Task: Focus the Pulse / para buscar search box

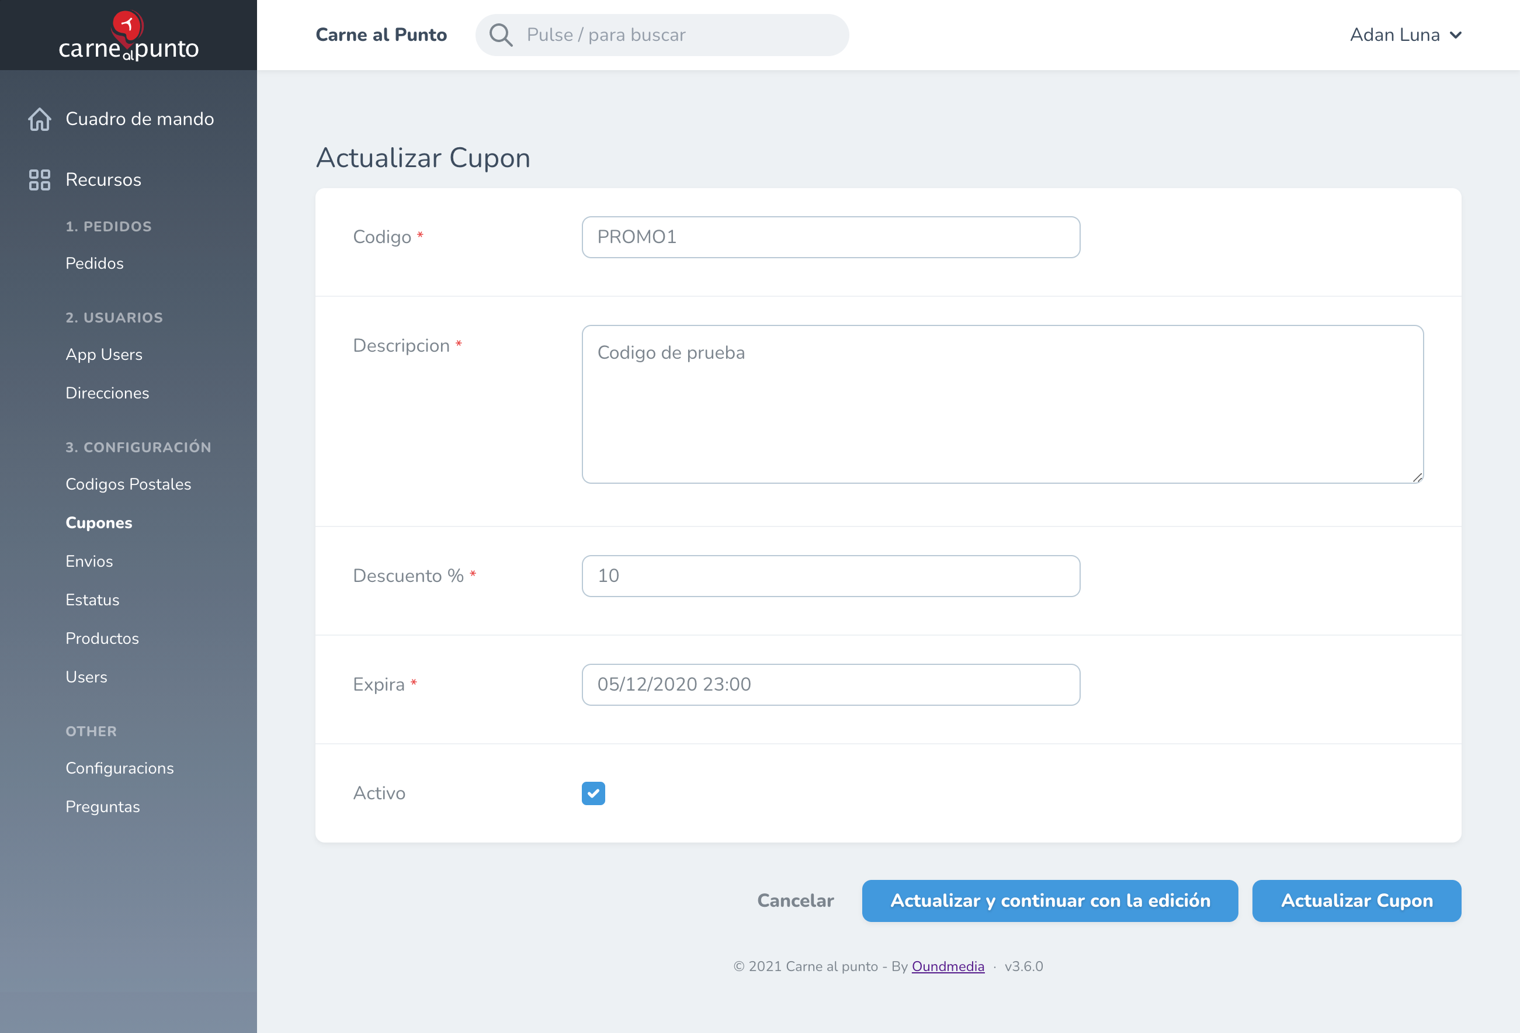Action: (x=662, y=34)
